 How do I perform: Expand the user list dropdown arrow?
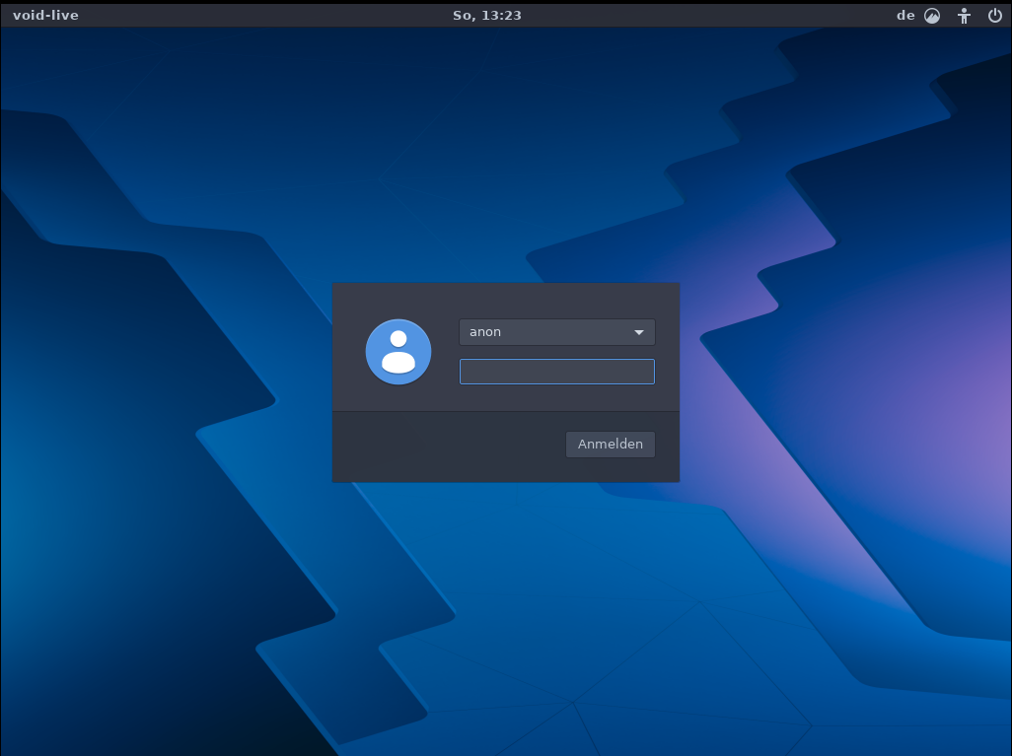(x=639, y=332)
